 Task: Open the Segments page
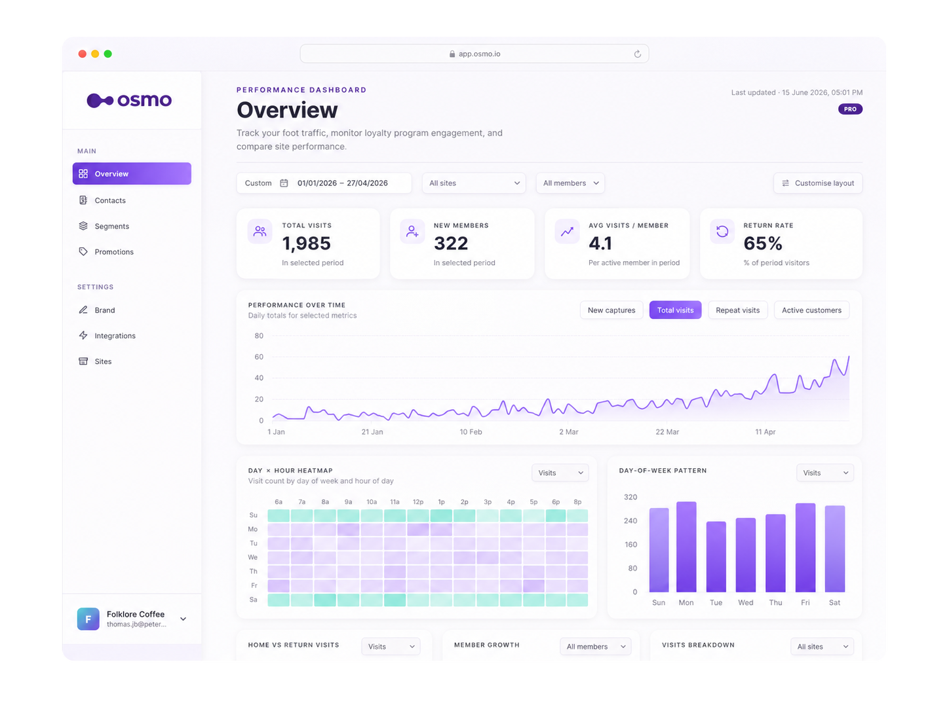[x=132, y=226]
